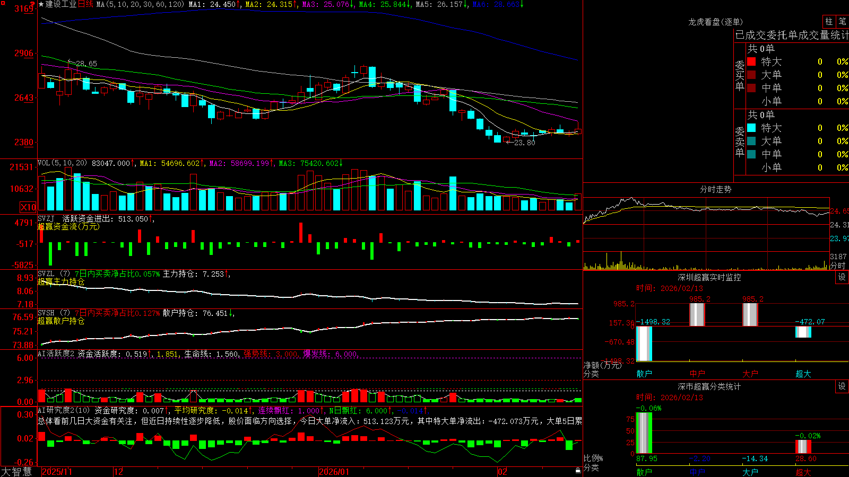
Task: Click the 日线 period label
Action: coord(85,4)
